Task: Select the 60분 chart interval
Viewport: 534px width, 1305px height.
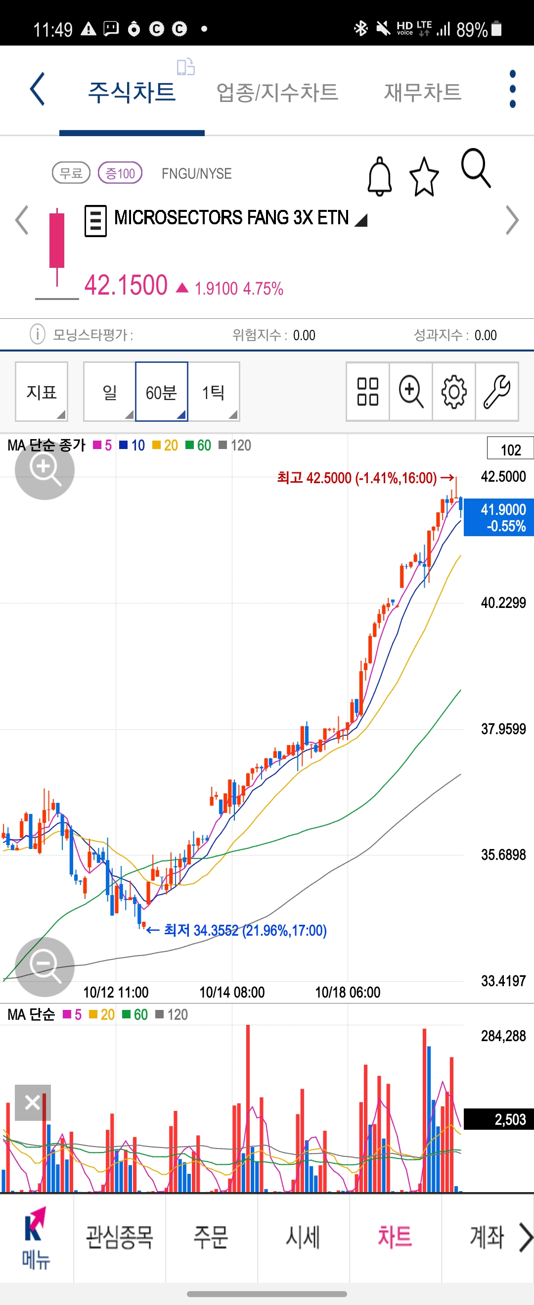Action: (162, 392)
